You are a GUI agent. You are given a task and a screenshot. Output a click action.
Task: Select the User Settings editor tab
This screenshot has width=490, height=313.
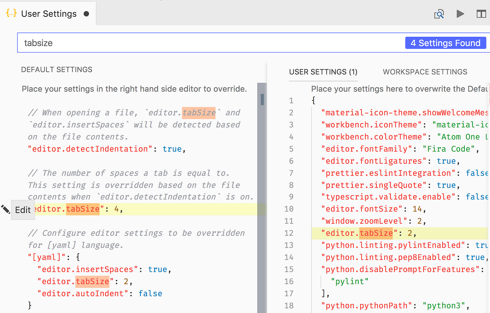pyautogui.click(x=48, y=14)
